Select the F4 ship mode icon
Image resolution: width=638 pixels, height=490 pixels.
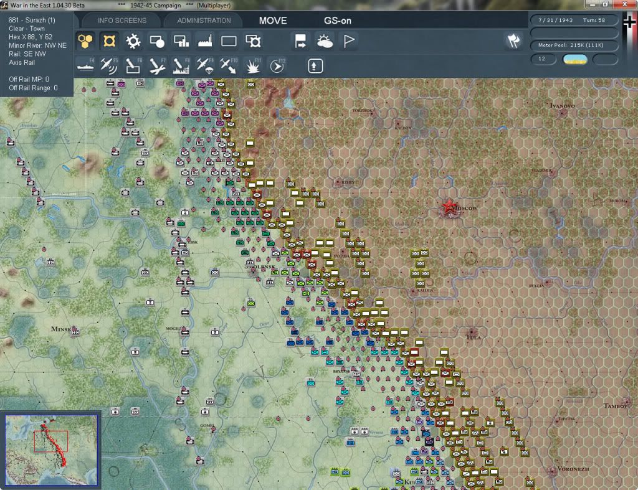point(85,66)
